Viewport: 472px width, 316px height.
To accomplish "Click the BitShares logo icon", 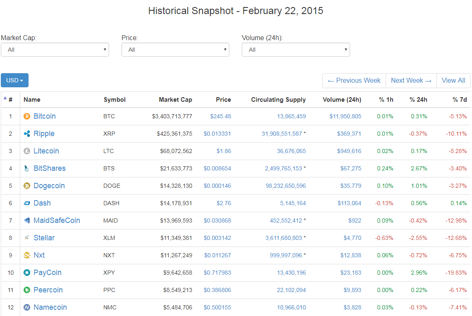I will [27, 168].
